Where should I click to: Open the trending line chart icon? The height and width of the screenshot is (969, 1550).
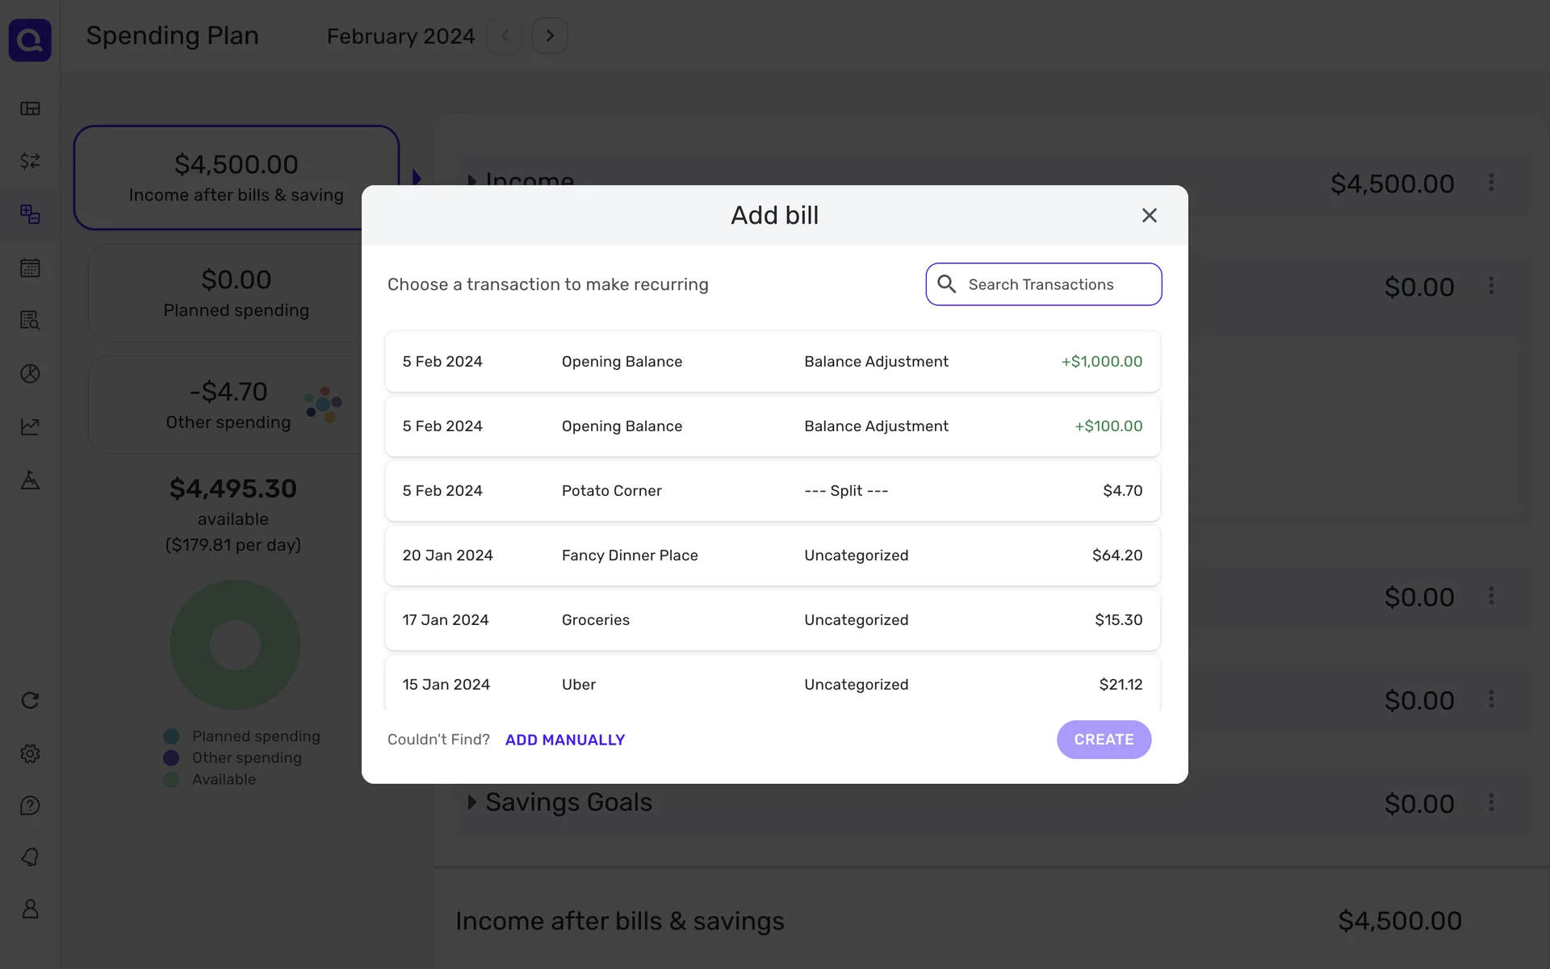click(30, 426)
